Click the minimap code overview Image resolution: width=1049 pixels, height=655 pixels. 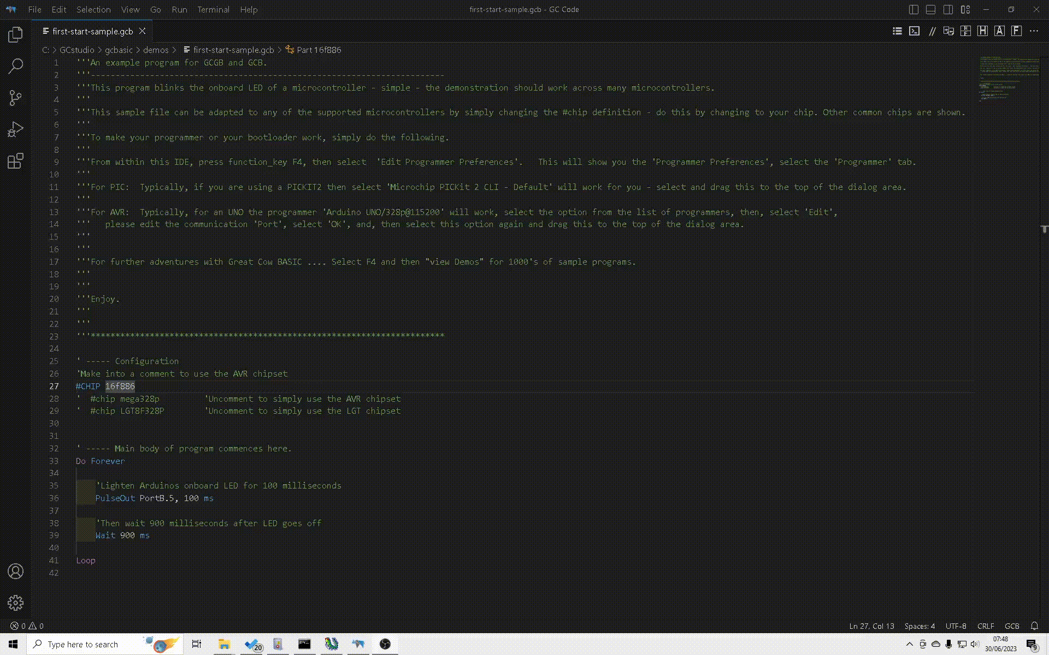pyautogui.click(x=1009, y=79)
